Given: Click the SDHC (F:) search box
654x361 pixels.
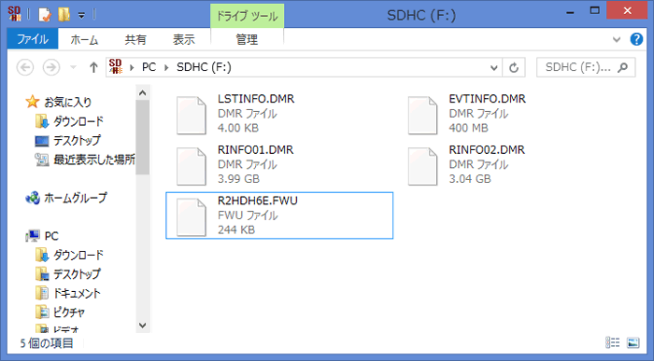Looking at the screenshot, I should click(586, 67).
